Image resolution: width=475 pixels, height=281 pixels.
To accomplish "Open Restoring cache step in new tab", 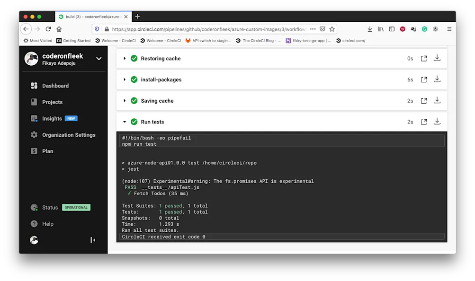I will (x=424, y=59).
